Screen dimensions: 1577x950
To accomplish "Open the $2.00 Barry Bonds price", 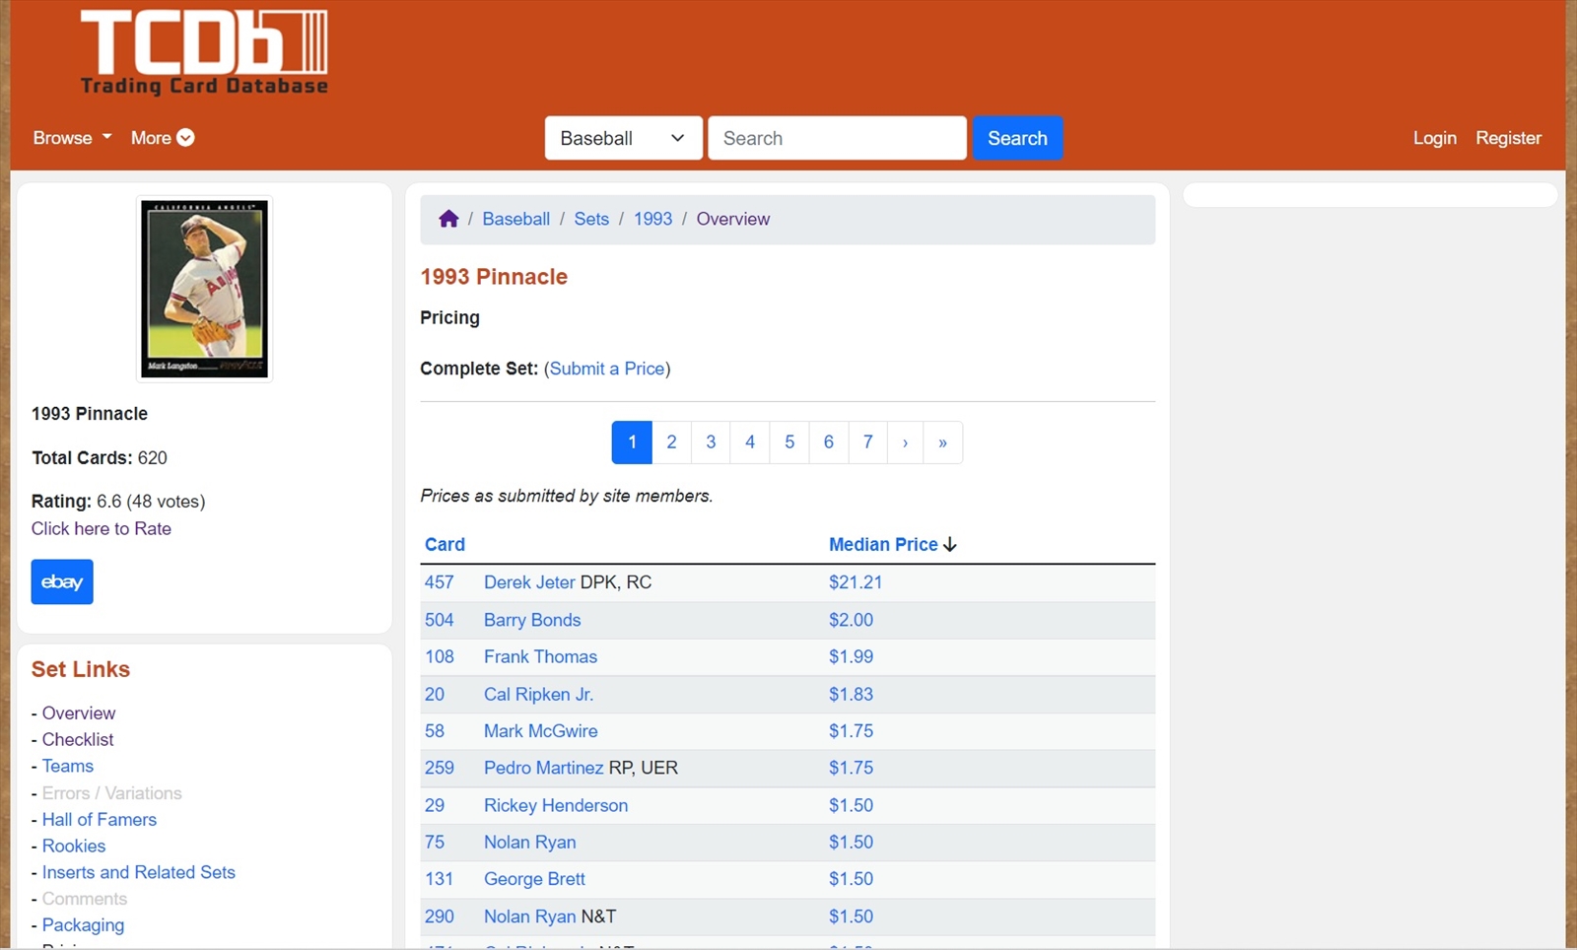I will pos(851,620).
